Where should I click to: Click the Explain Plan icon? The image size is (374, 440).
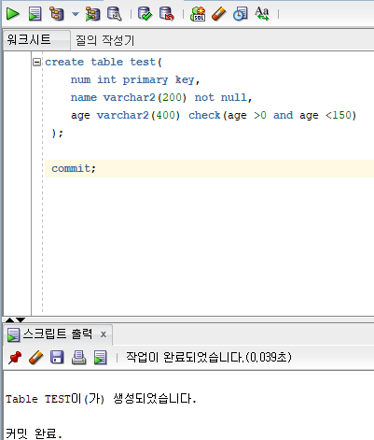point(57,14)
